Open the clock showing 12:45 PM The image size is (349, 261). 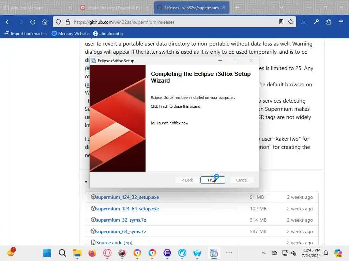click(x=311, y=253)
